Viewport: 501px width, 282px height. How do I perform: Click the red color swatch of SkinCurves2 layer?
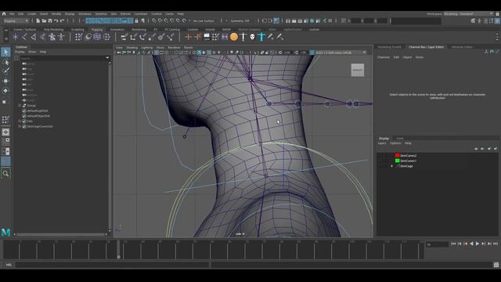[x=398, y=155]
